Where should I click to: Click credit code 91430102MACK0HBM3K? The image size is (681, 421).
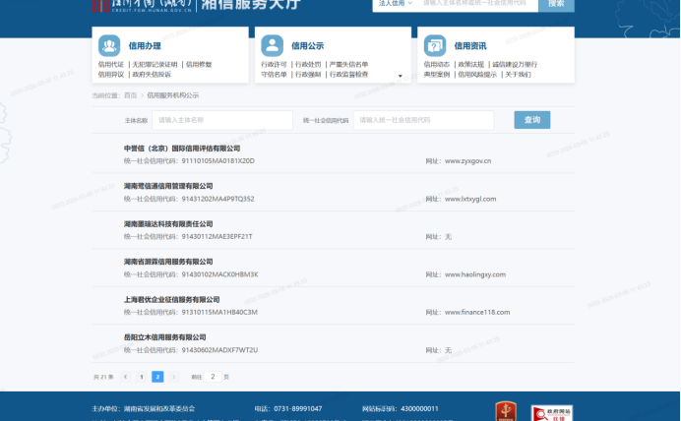[219, 274]
